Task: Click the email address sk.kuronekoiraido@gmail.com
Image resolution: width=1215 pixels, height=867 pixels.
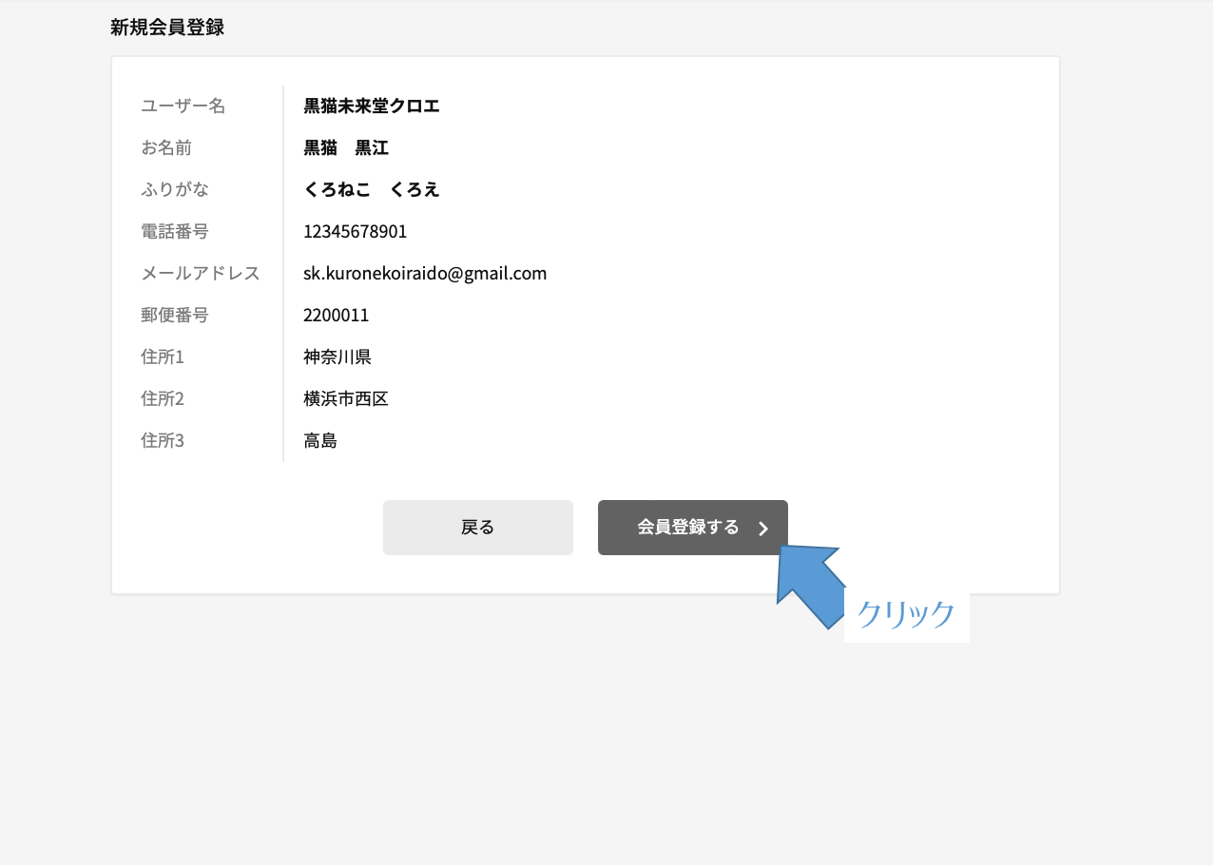Action: (x=425, y=273)
